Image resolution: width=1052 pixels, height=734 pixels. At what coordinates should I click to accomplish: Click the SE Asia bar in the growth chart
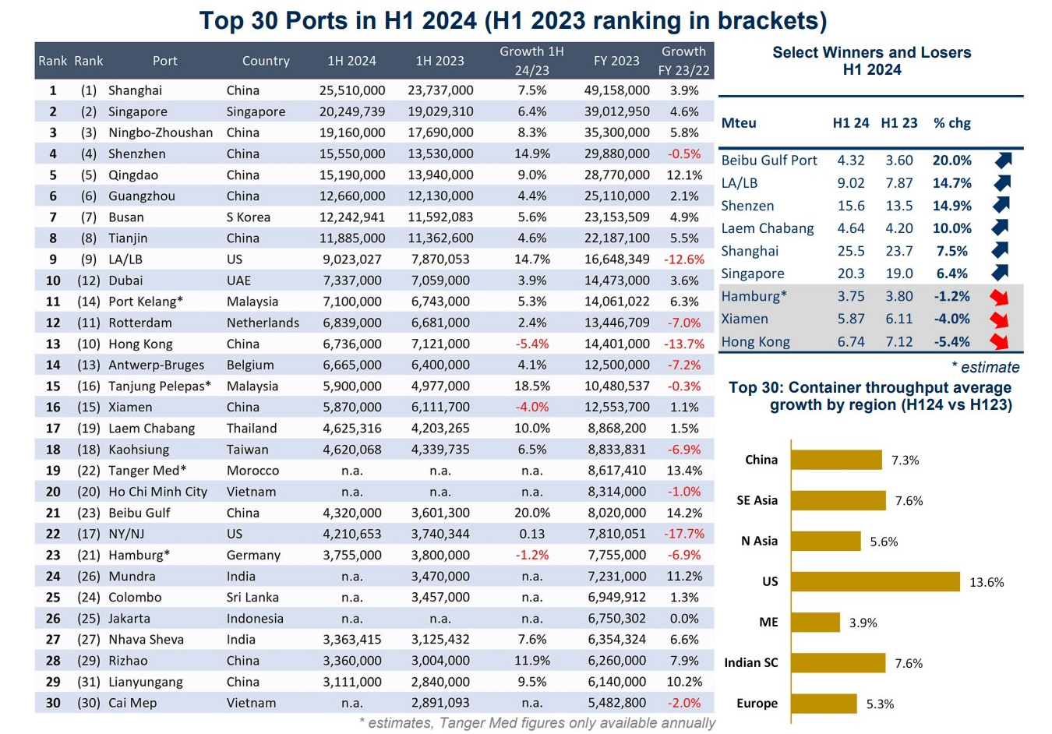tap(838, 500)
